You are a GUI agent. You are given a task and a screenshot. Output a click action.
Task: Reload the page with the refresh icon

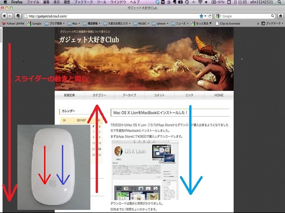[x=210, y=16]
